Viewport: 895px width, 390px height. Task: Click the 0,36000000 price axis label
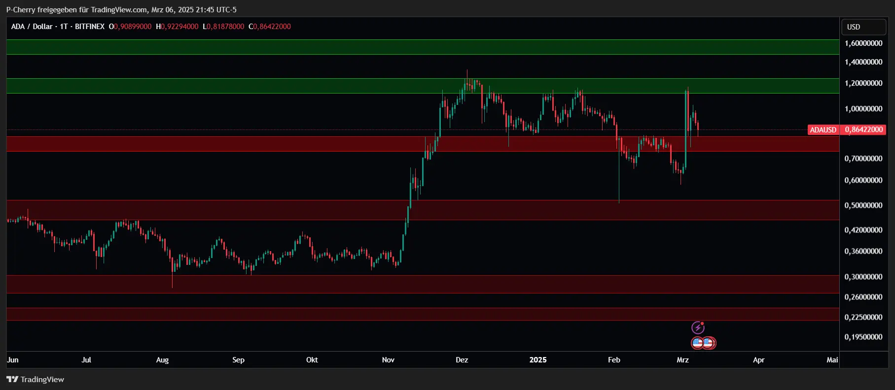[863, 251]
